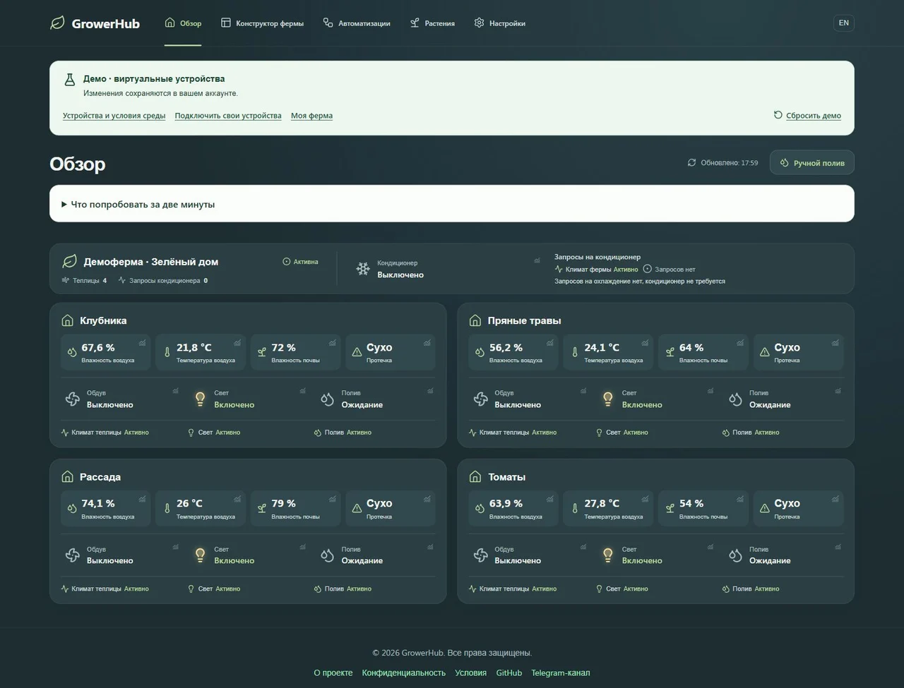The image size is (904, 688).
Task: Open the Конфиденциальность footer link
Action: click(x=404, y=673)
